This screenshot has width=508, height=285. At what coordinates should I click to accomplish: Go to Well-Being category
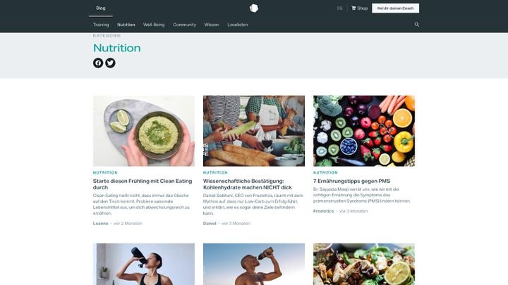[x=154, y=25]
